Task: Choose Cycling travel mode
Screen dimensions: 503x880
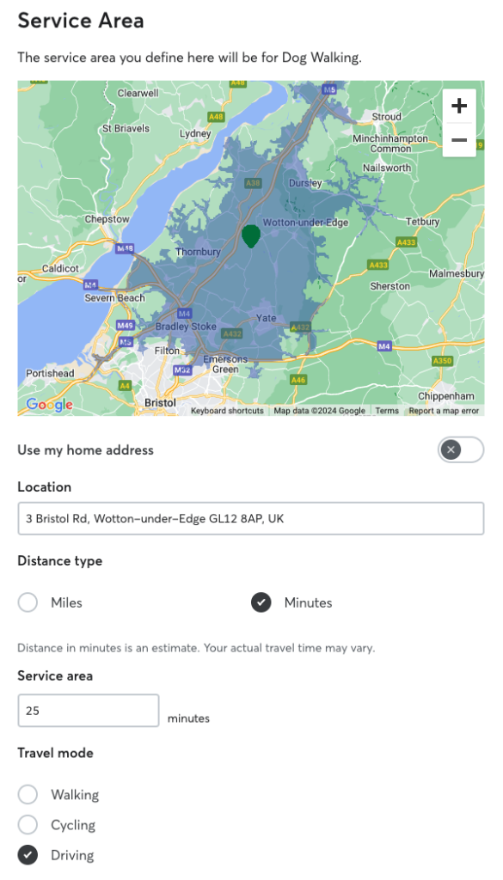Action: tap(28, 825)
